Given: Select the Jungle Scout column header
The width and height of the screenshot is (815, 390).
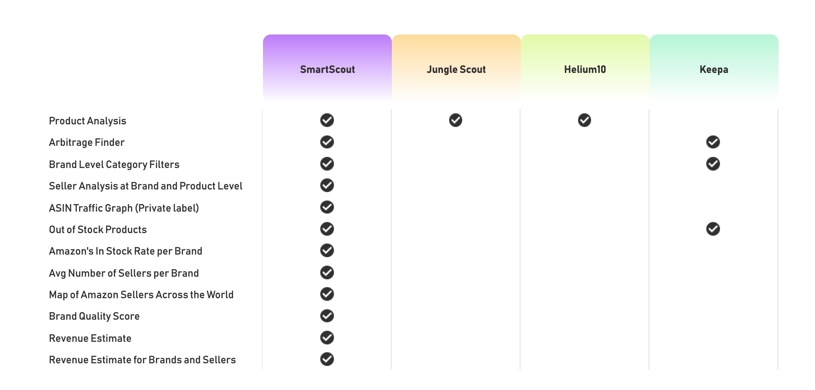Looking at the screenshot, I should [x=456, y=69].
